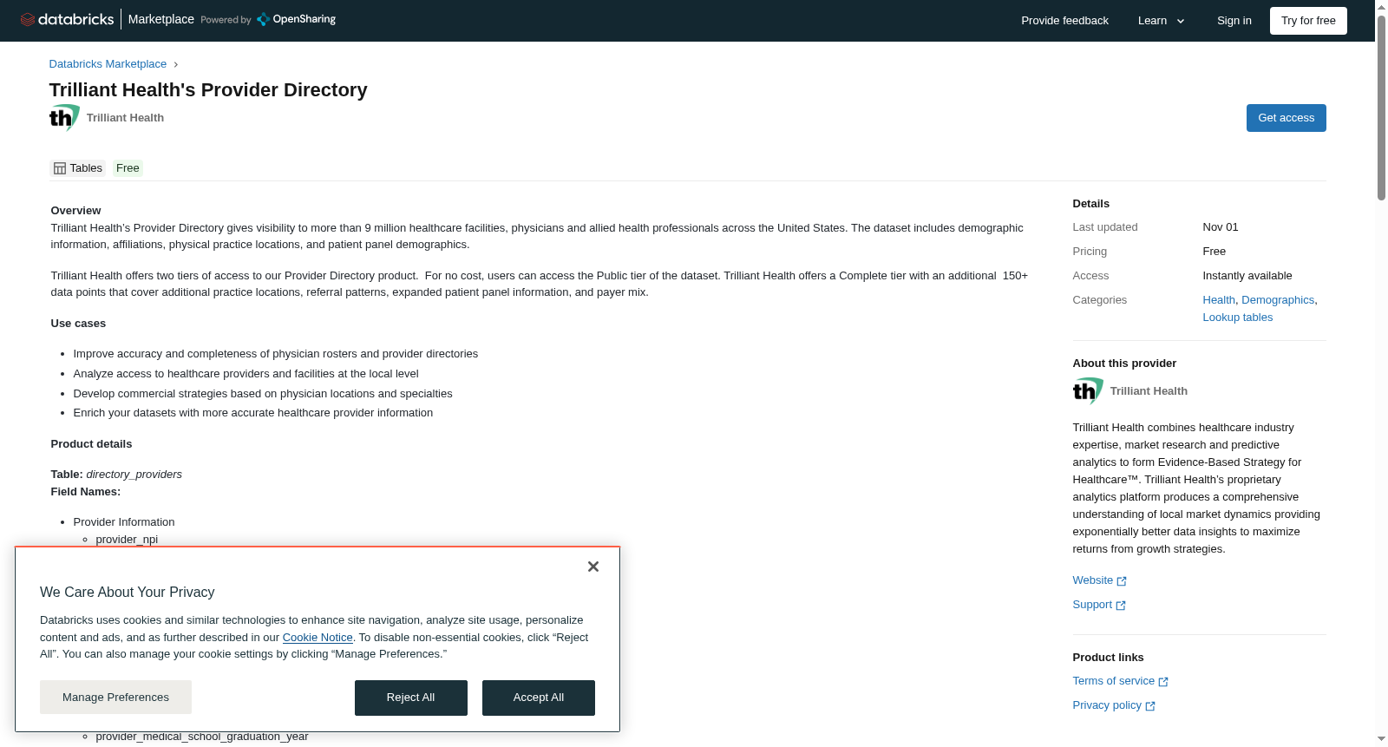Open the Lookup tables category link
Image resolution: width=1388 pixels, height=747 pixels.
[x=1237, y=318]
